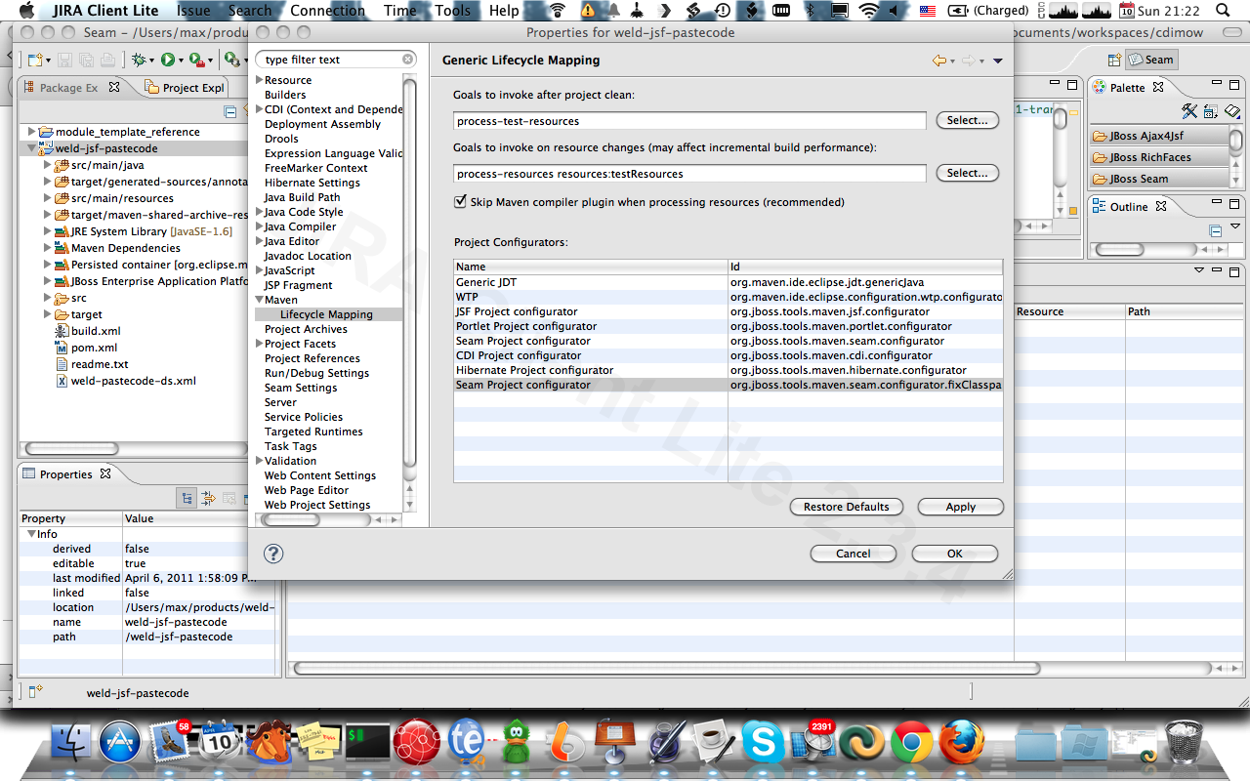Toggle Skip Maven compiler plugin checkbox
The width and height of the screenshot is (1250, 781).
(461, 202)
